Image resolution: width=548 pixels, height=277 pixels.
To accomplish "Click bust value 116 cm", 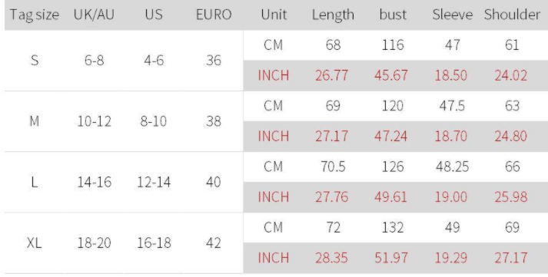I will pyautogui.click(x=393, y=45).
